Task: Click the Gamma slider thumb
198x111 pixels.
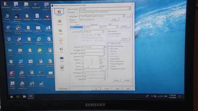Action: [88, 67]
